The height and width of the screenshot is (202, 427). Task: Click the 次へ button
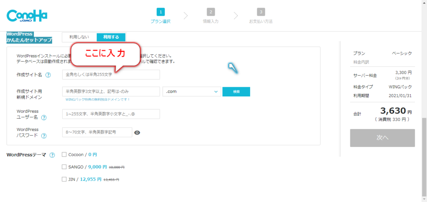coord(382,138)
